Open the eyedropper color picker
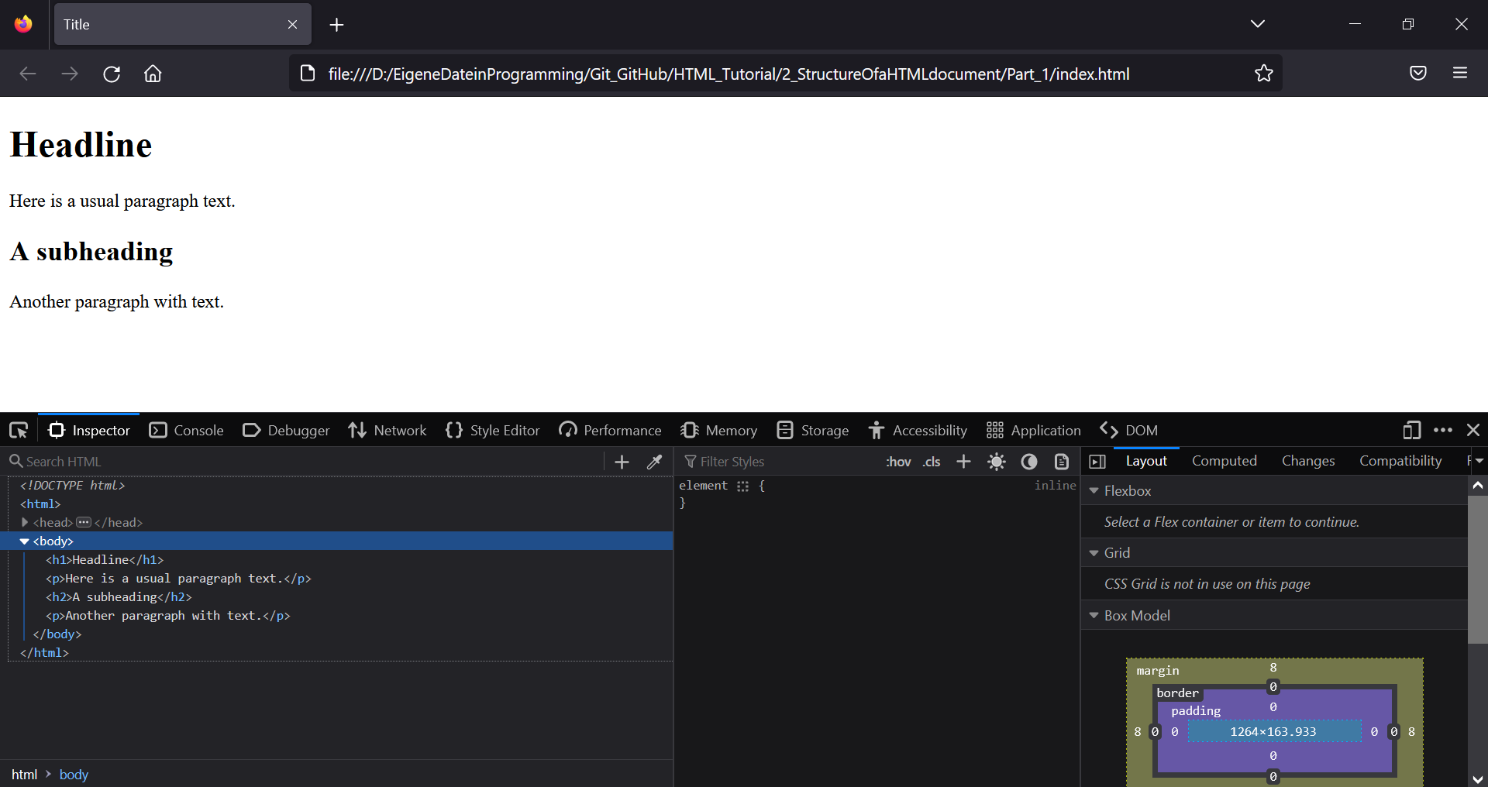 pos(655,461)
